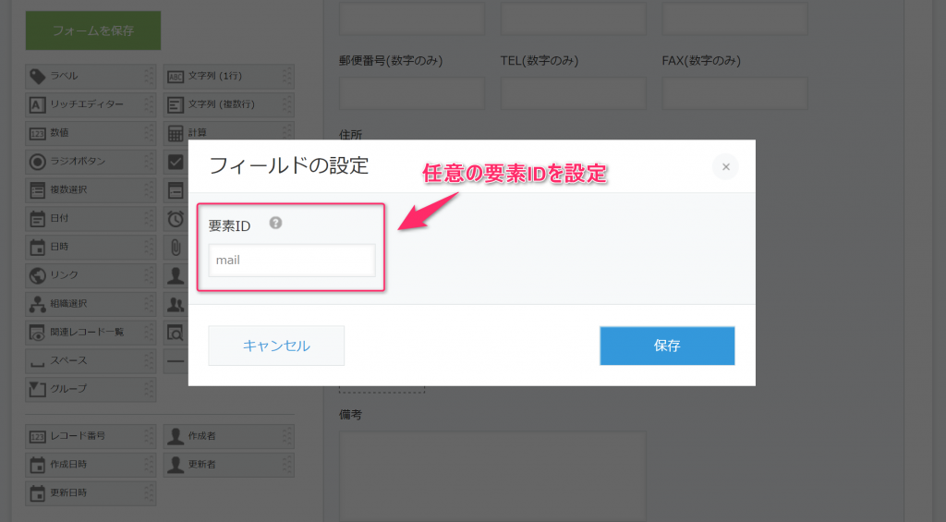Click the キャンセル button
Screen dimensions: 946x522
click(276, 346)
